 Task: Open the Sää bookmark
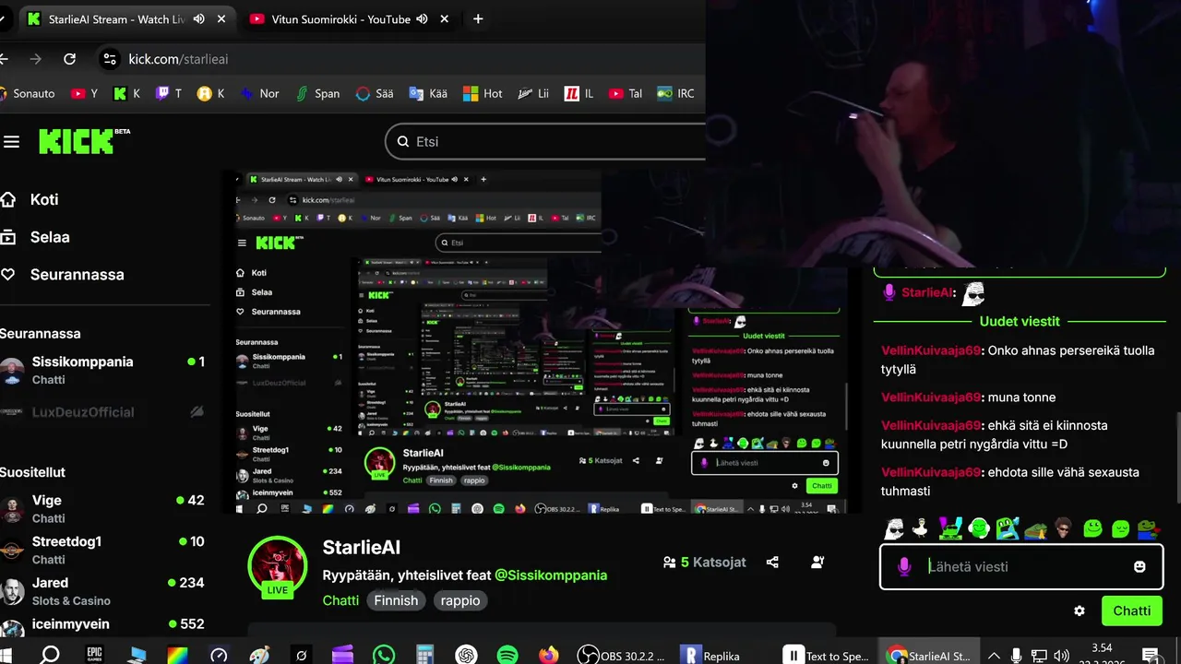375,93
